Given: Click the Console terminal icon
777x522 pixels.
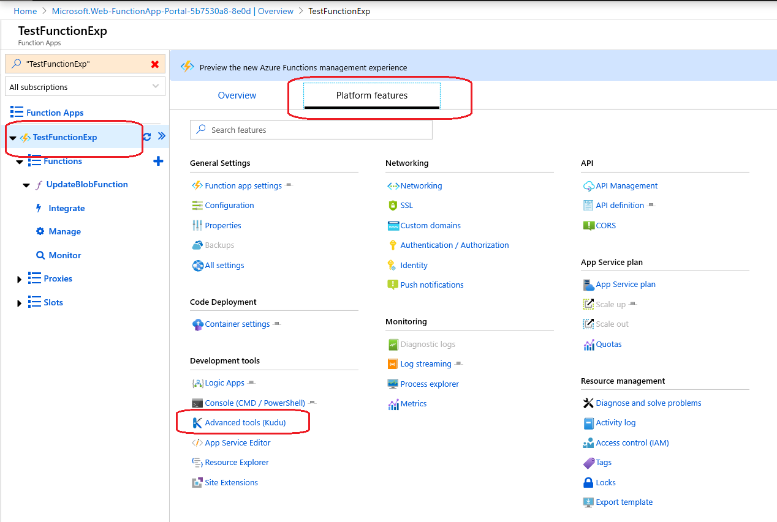Looking at the screenshot, I should tap(197, 403).
